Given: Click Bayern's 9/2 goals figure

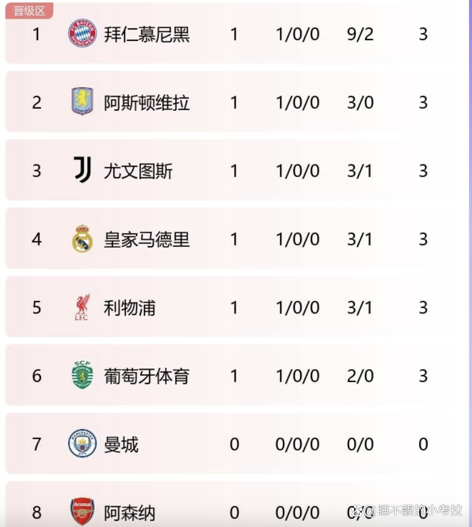Looking at the screenshot, I should (x=360, y=35).
